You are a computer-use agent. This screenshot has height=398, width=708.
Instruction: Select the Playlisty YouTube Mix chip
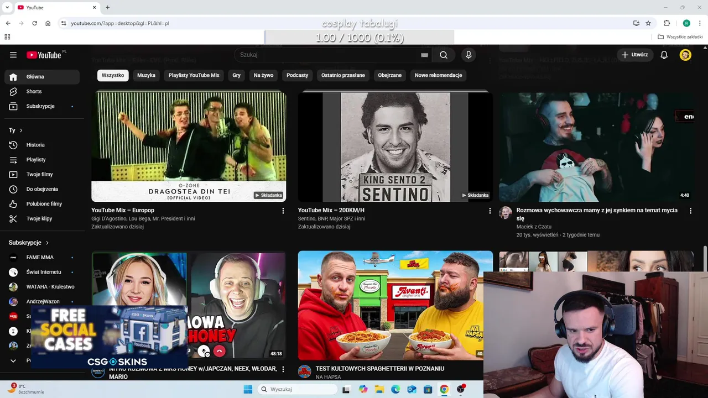[x=194, y=75]
